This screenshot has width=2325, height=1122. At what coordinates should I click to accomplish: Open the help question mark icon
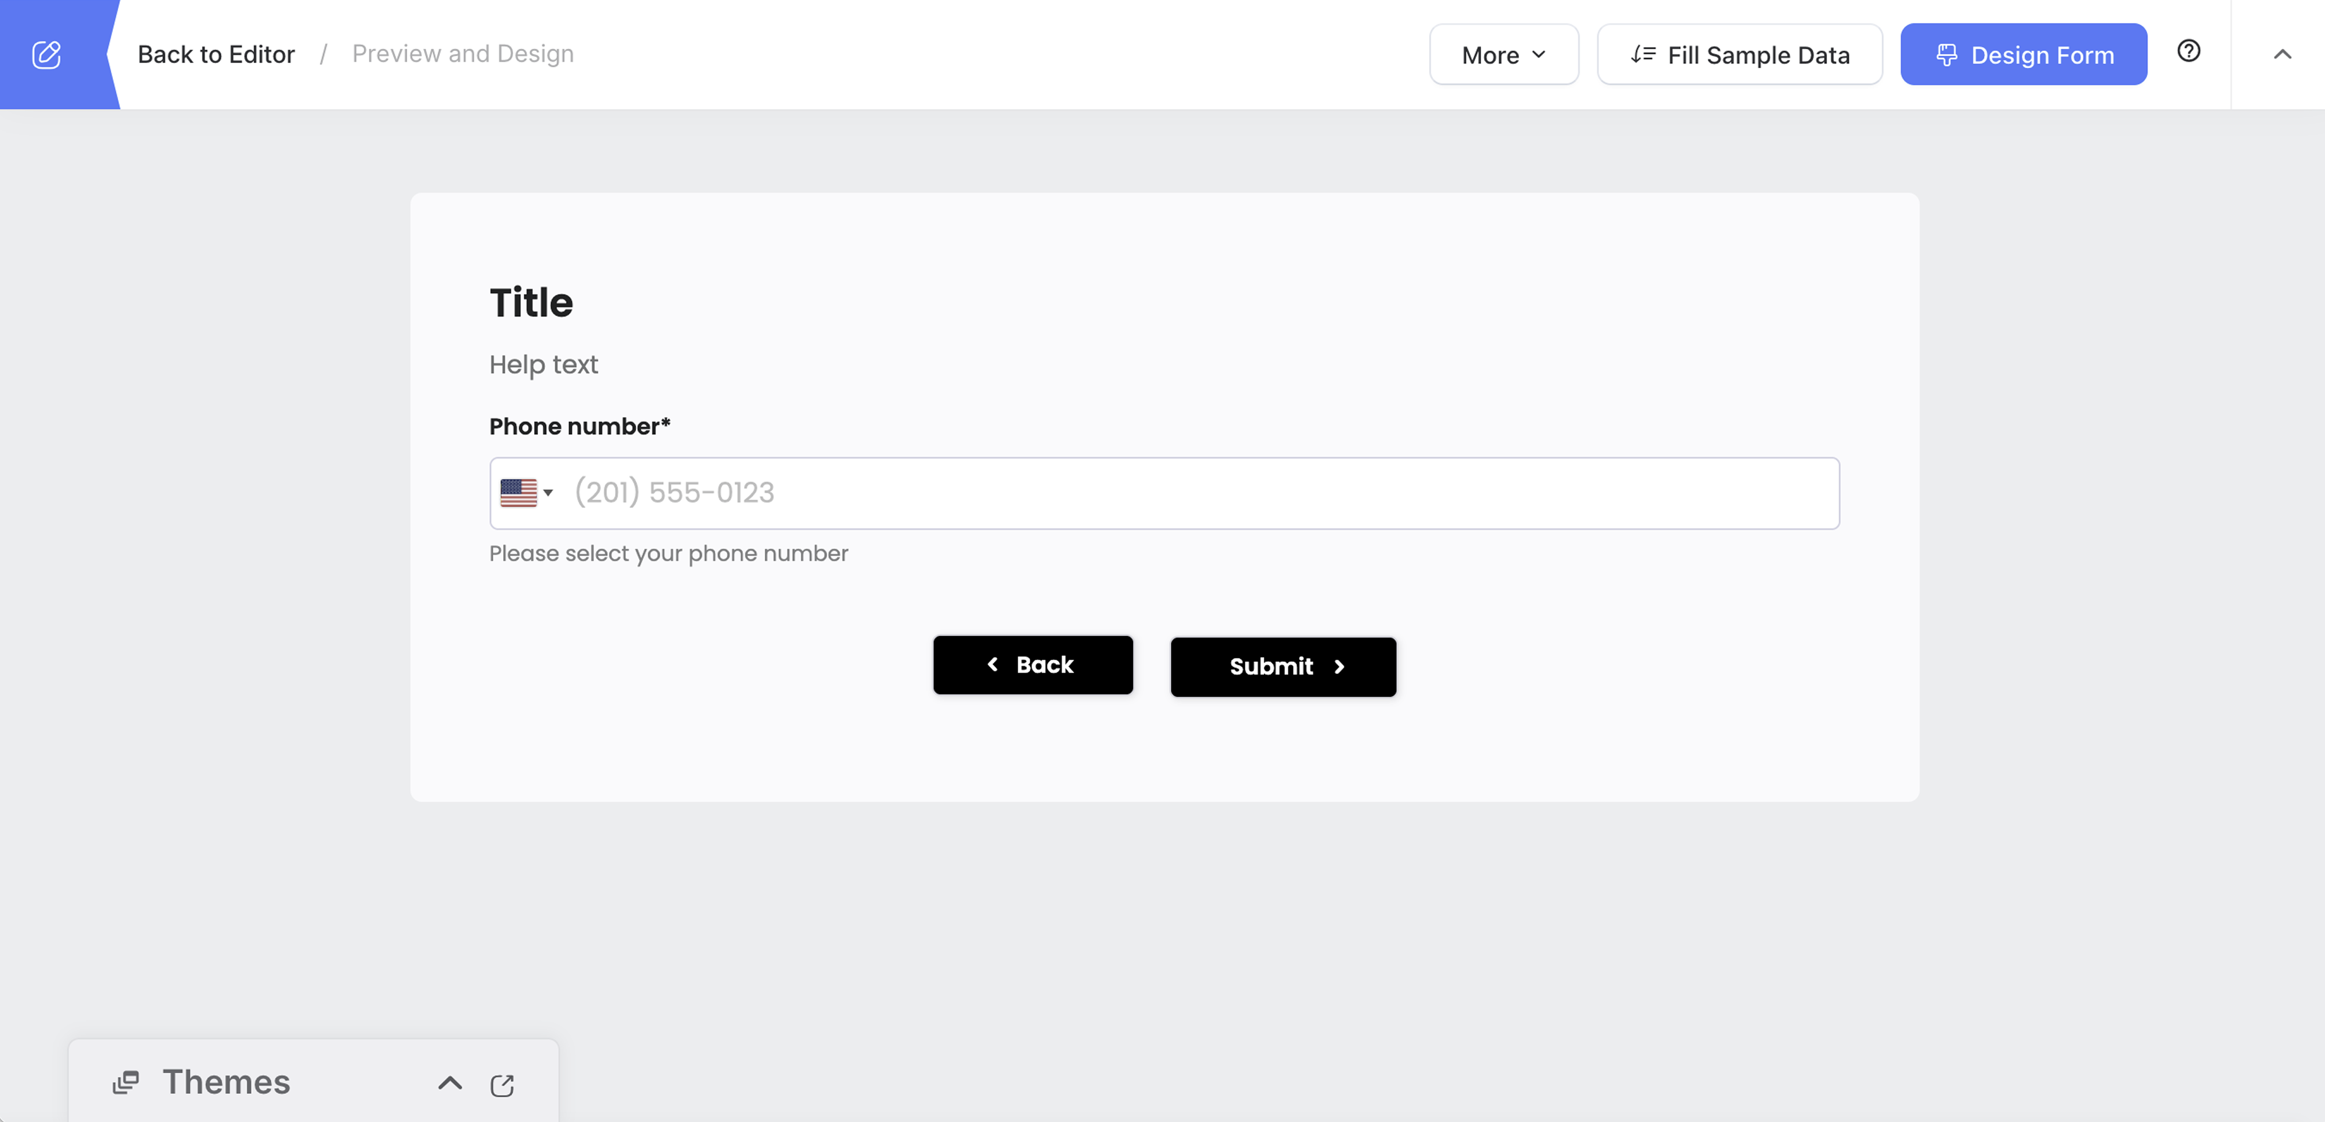[2188, 52]
